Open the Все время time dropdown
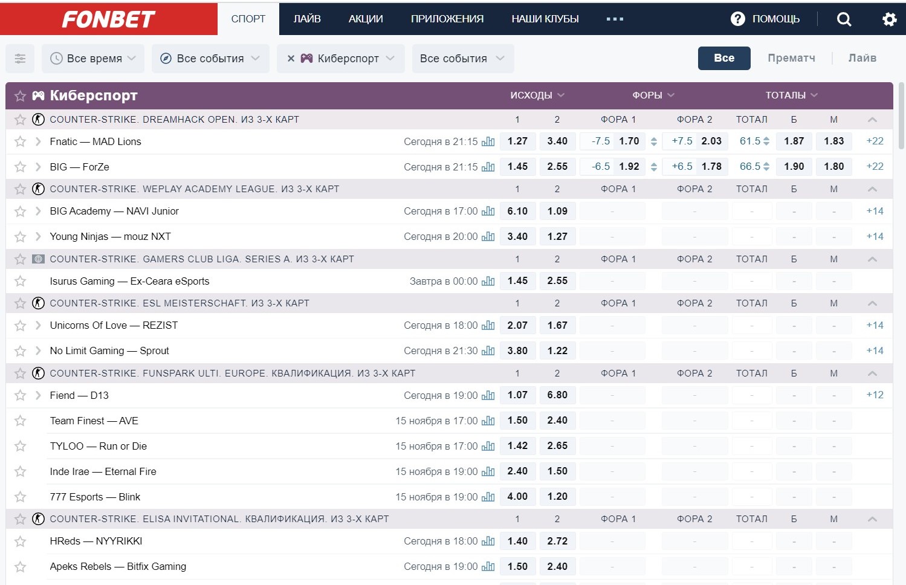This screenshot has height=585, width=906. tap(93, 59)
